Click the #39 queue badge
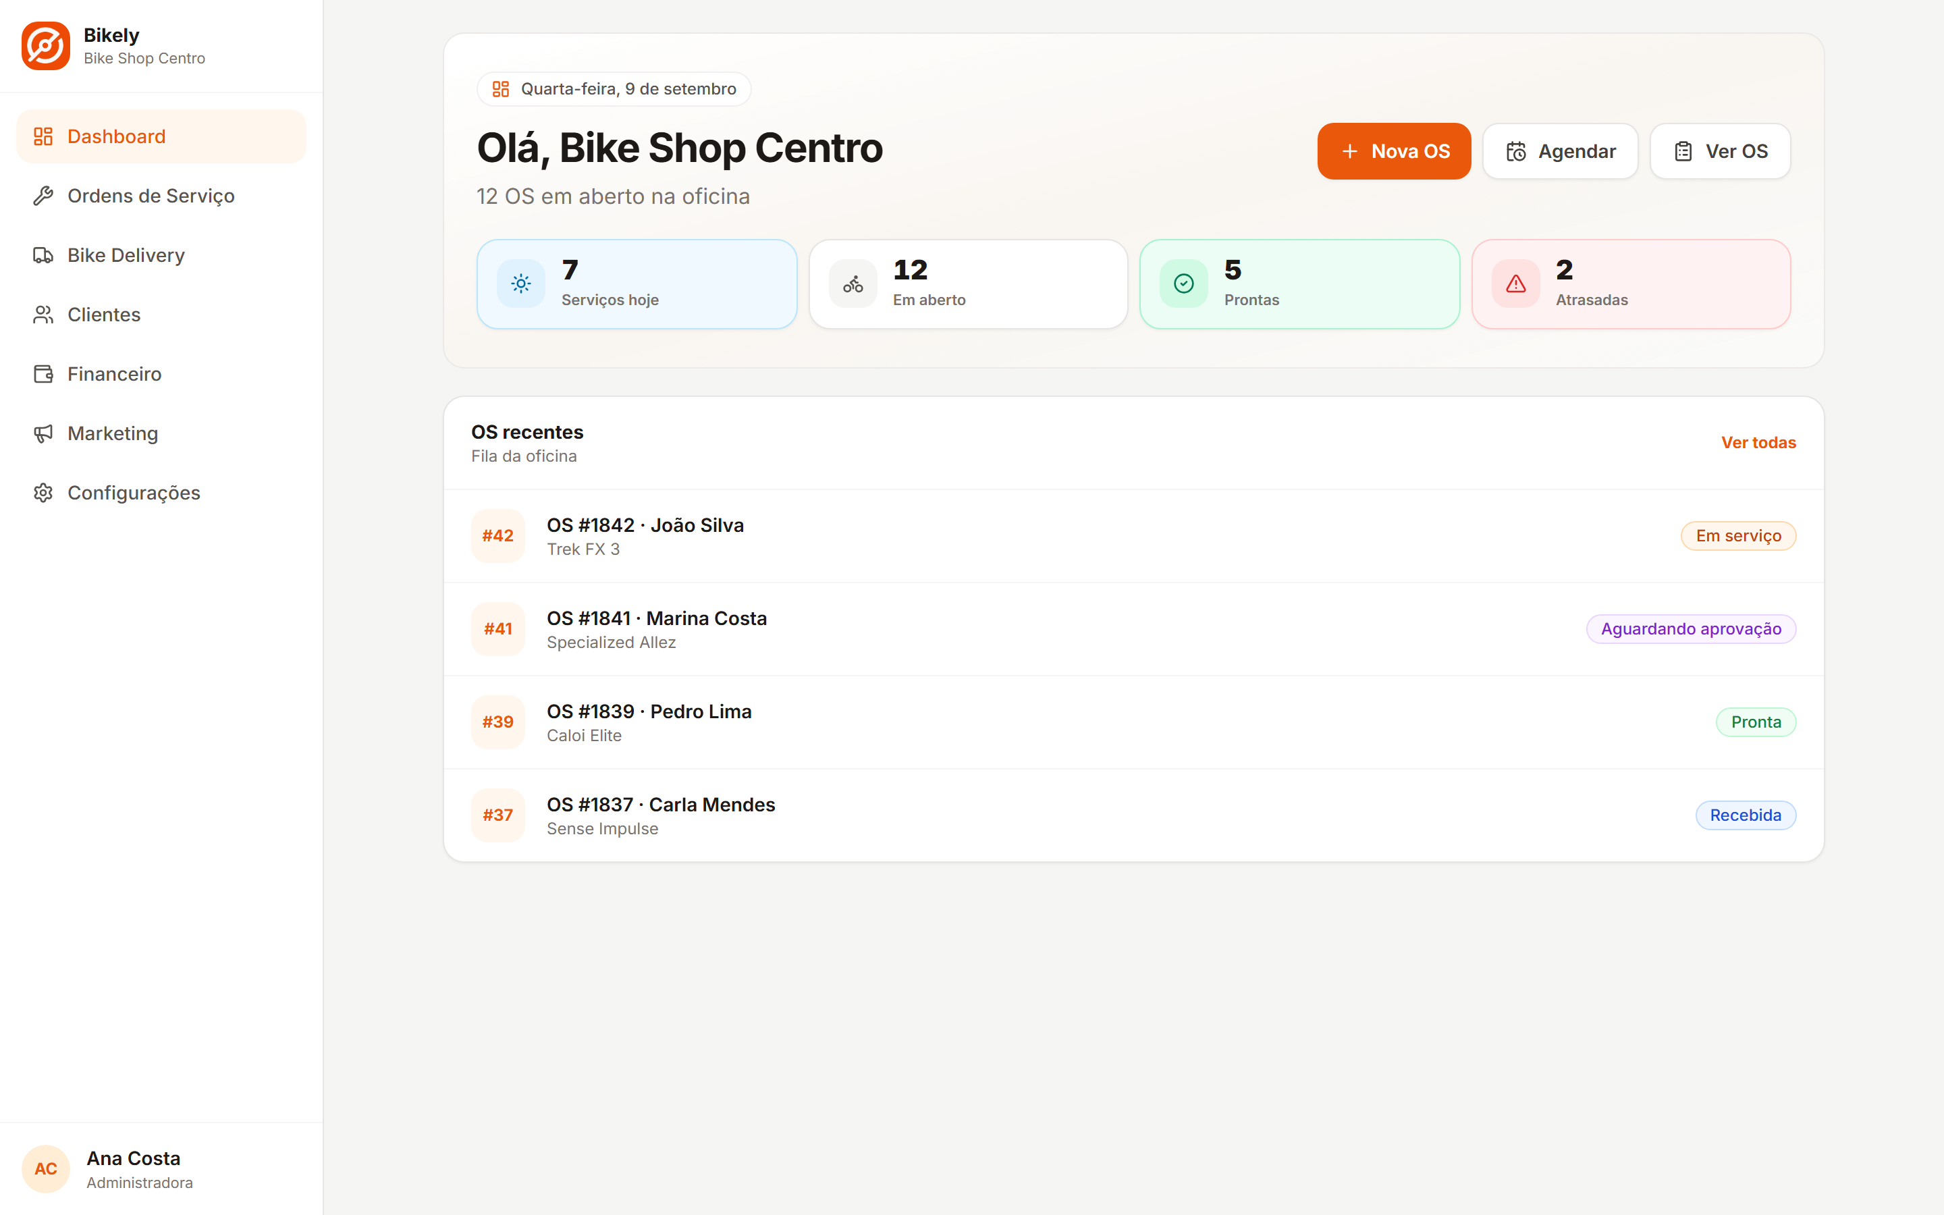This screenshot has width=1944, height=1215. (x=498, y=722)
